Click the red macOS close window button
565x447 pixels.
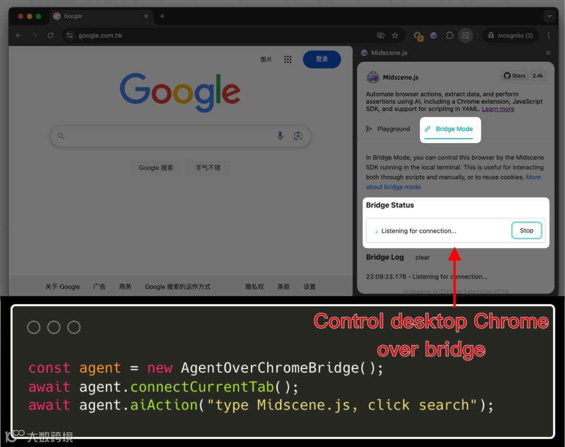coord(20,16)
